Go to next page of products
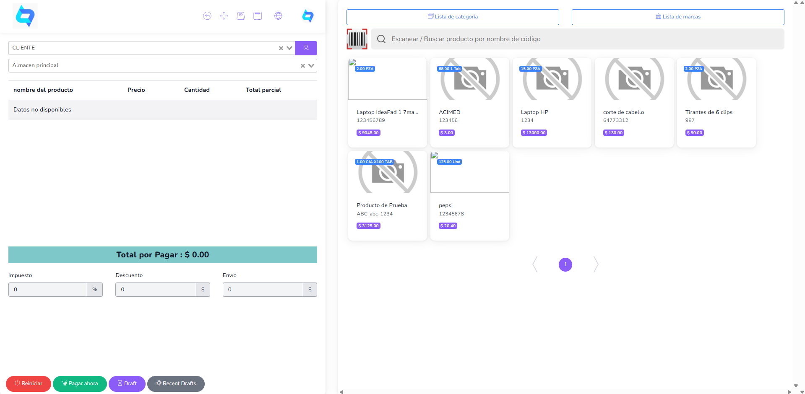805x394 pixels. pyautogui.click(x=596, y=264)
